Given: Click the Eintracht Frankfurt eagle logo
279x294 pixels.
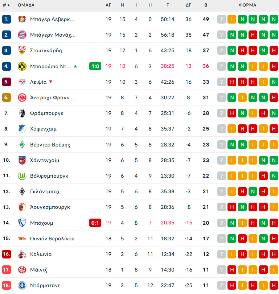Looking at the screenshot, I should pyautogui.click(x=22, y=98).
